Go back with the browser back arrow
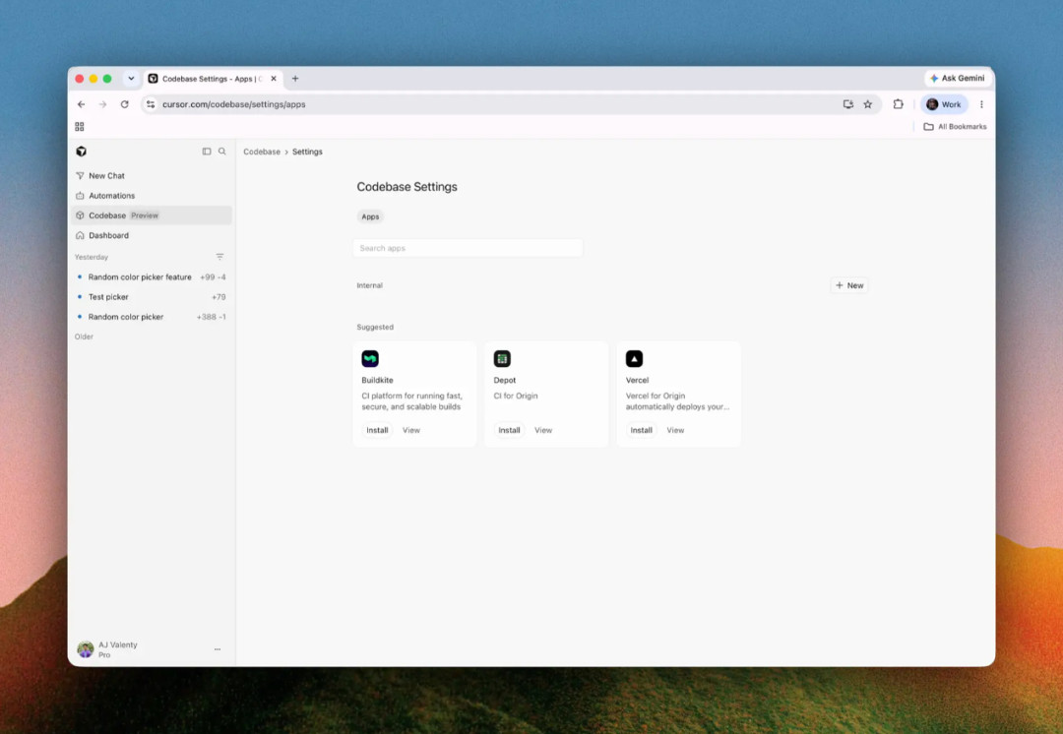Viewport: 1063px width, 734px height. [82, 104]
